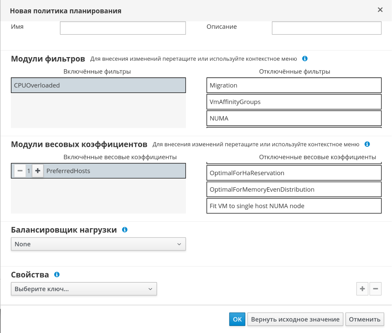The width and height of the screenshot is (392, 333).
Task: Select the NUMA disabled filter
Action: (x=294, y=118)
